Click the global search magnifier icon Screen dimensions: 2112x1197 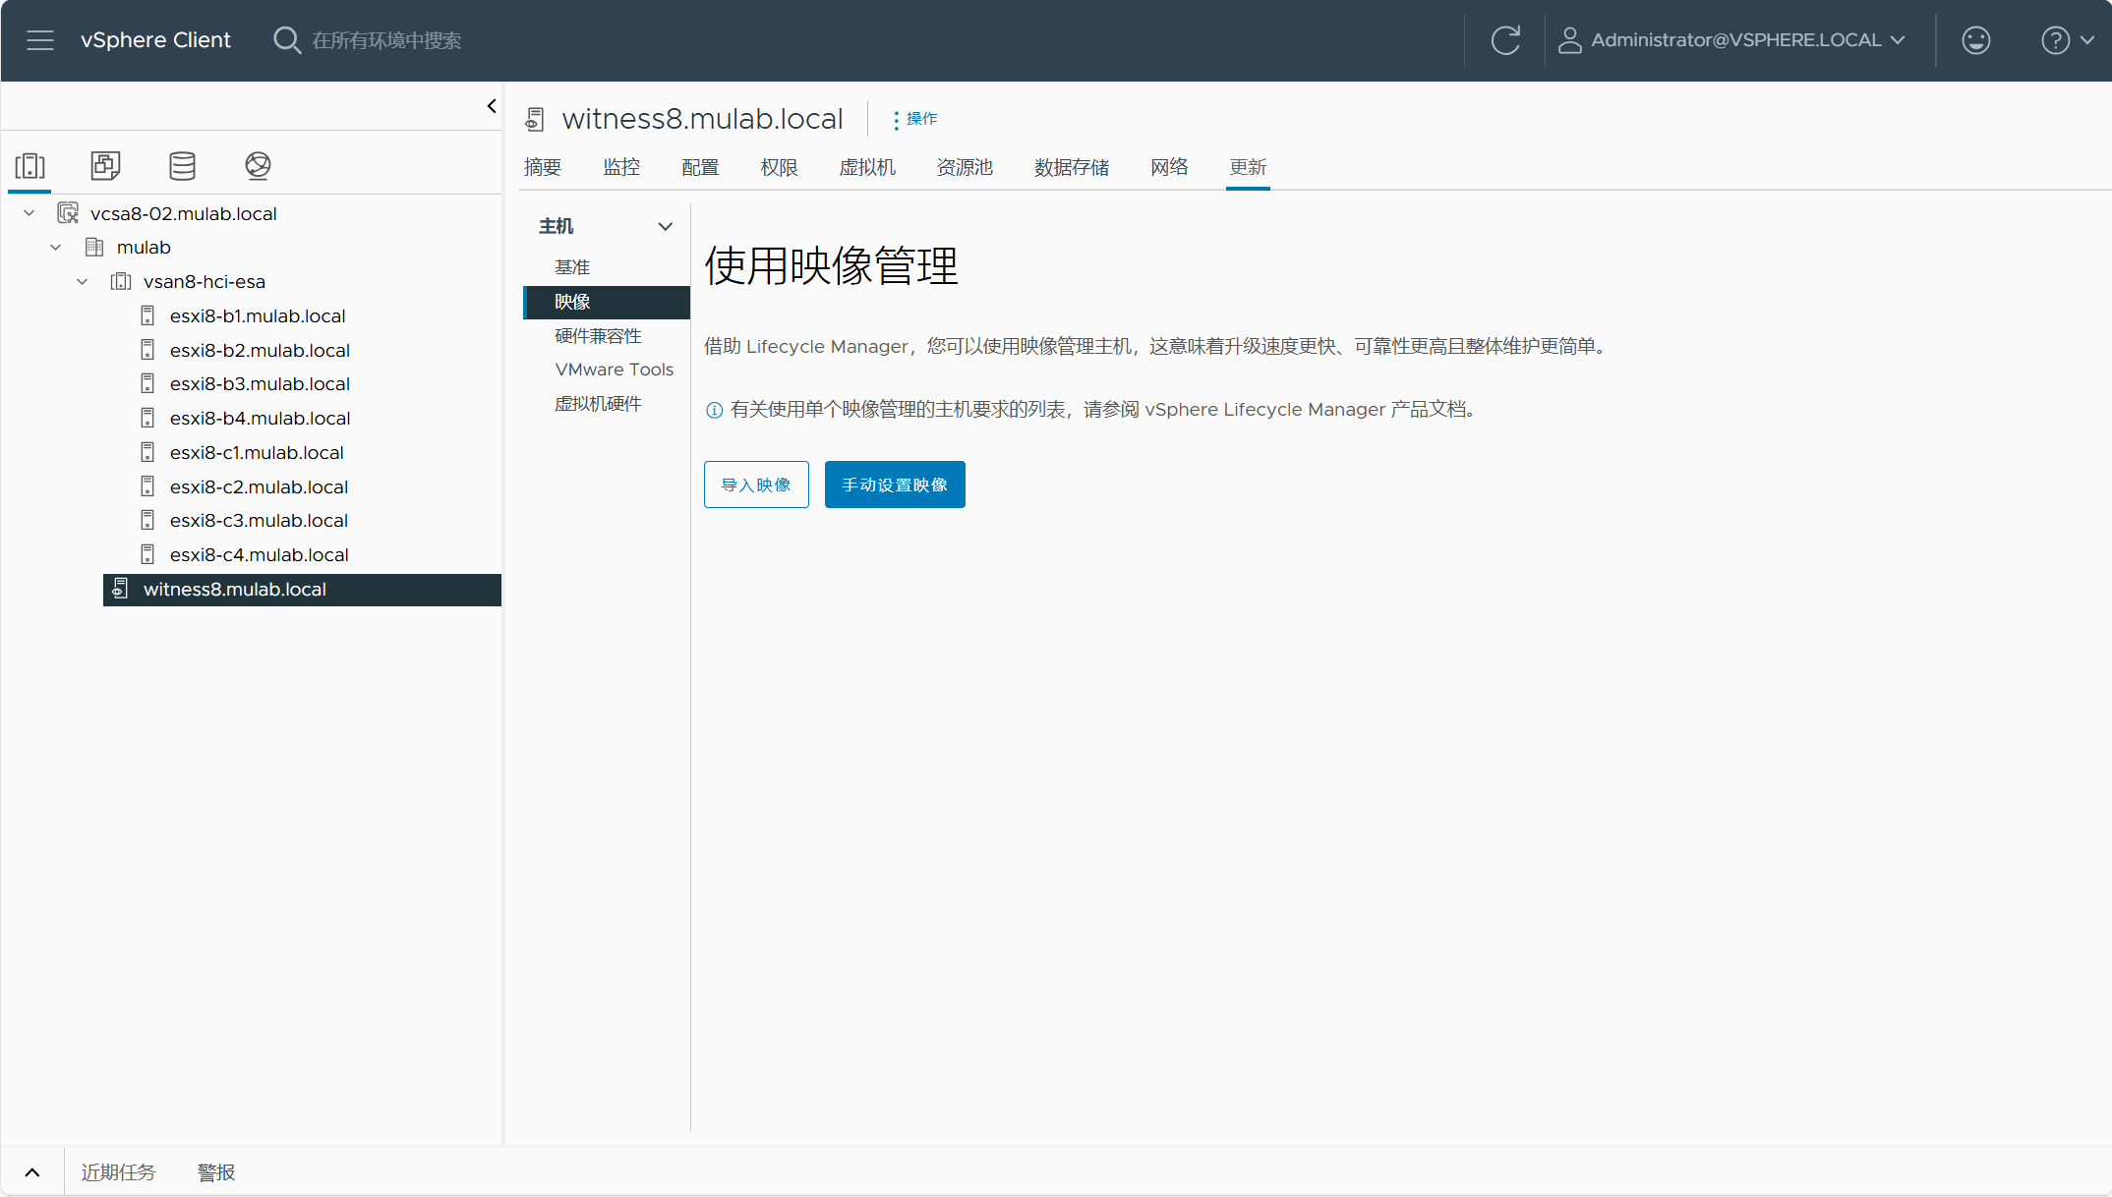click(x=287, y=40)
